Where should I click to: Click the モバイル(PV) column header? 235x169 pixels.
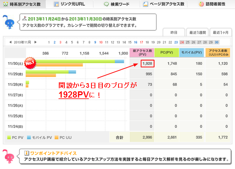191,53
